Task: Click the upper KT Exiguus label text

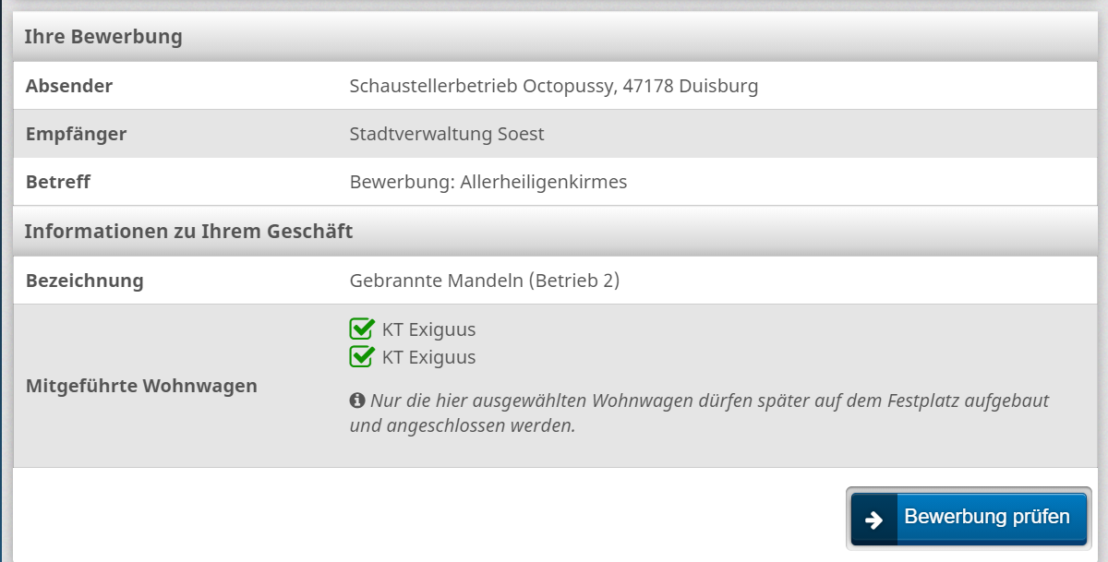Action: pyautogui.click(x=428, y=329)
